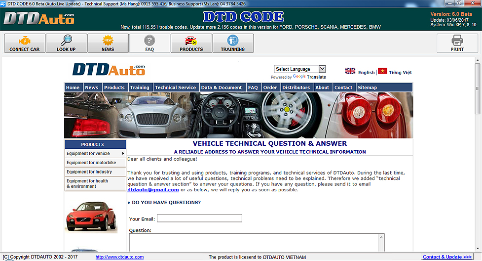Open the About navigation item

[x=322, y=87]
